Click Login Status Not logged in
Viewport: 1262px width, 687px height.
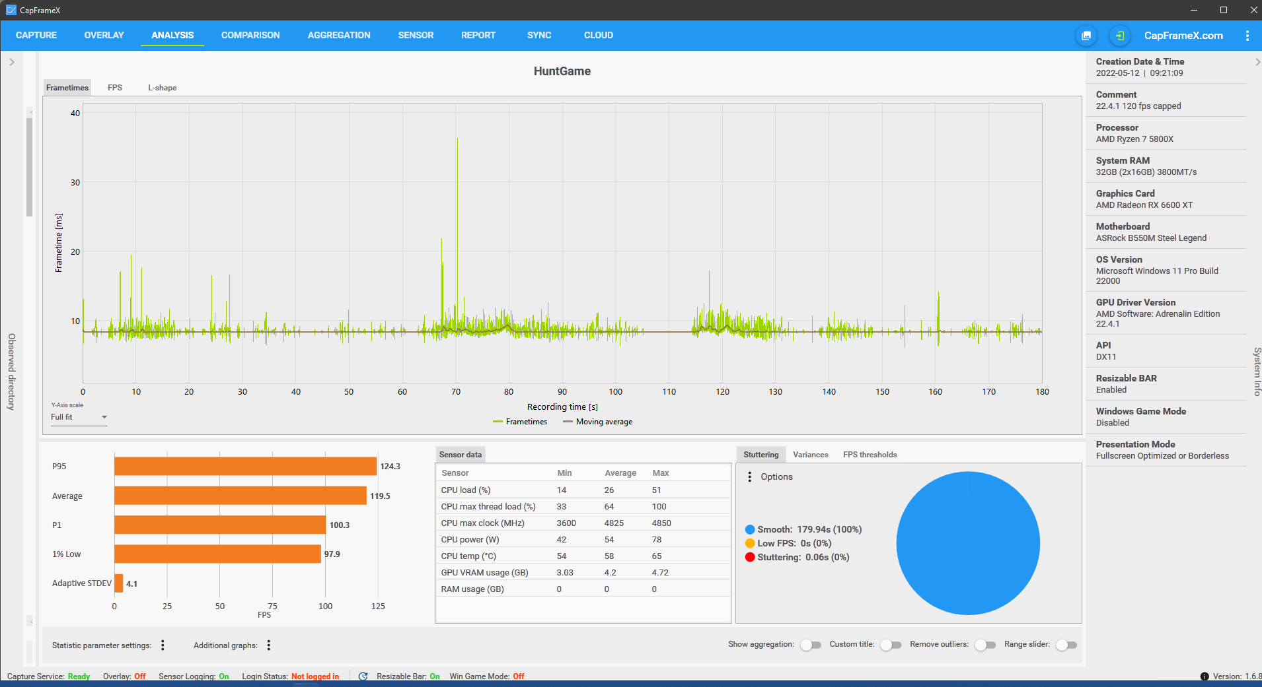[291, 676]
